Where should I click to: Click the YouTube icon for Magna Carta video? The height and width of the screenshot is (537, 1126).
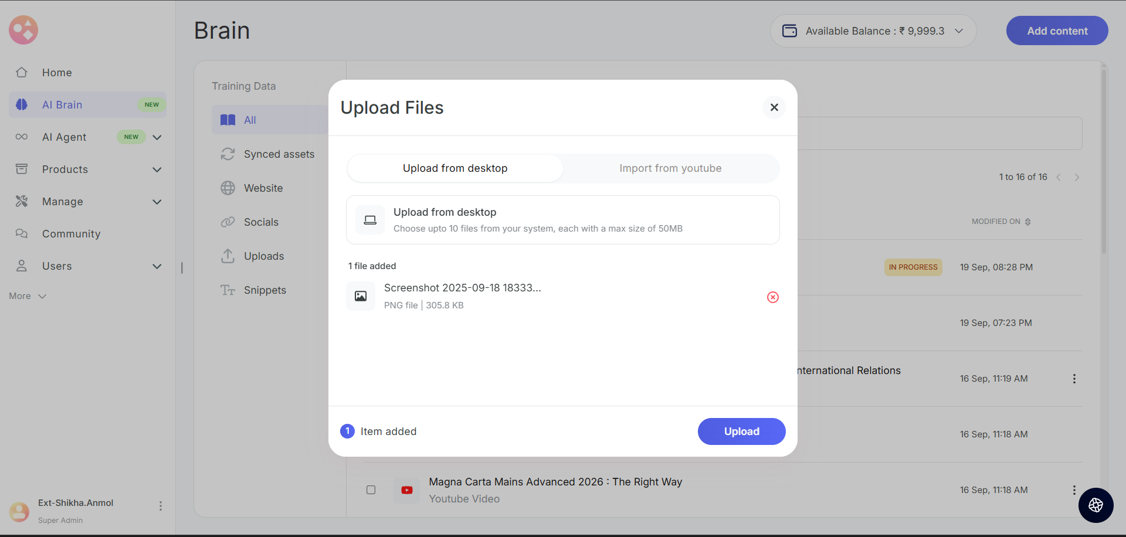pos(406,490)
